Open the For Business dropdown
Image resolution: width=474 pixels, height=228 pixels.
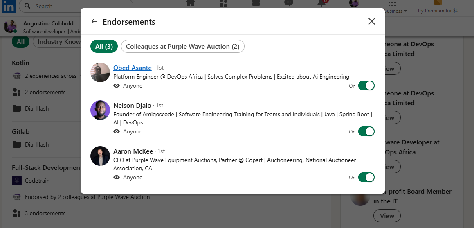(x=396, y=11)
